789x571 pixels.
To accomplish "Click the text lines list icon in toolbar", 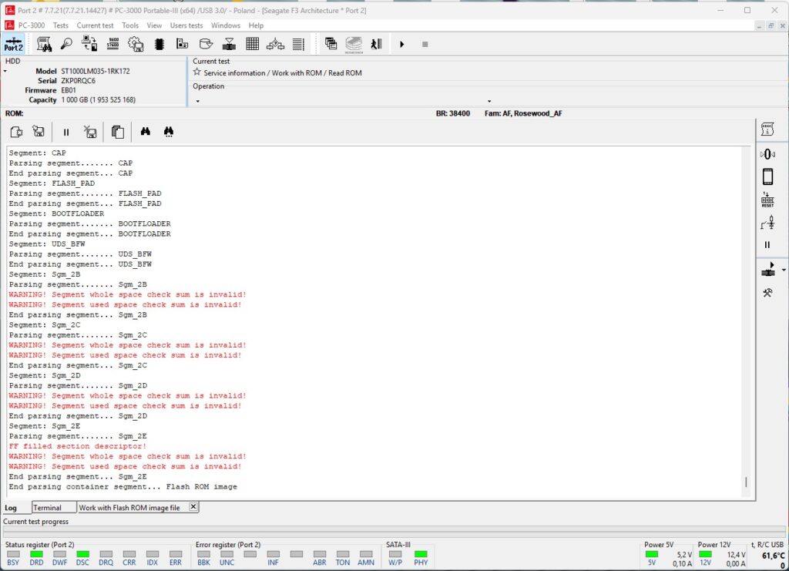I will coord(298,44).
